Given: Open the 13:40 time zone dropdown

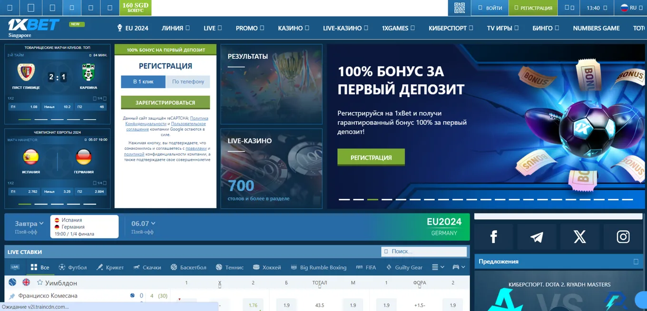Looking at the screenshot, I should [597, 8].
